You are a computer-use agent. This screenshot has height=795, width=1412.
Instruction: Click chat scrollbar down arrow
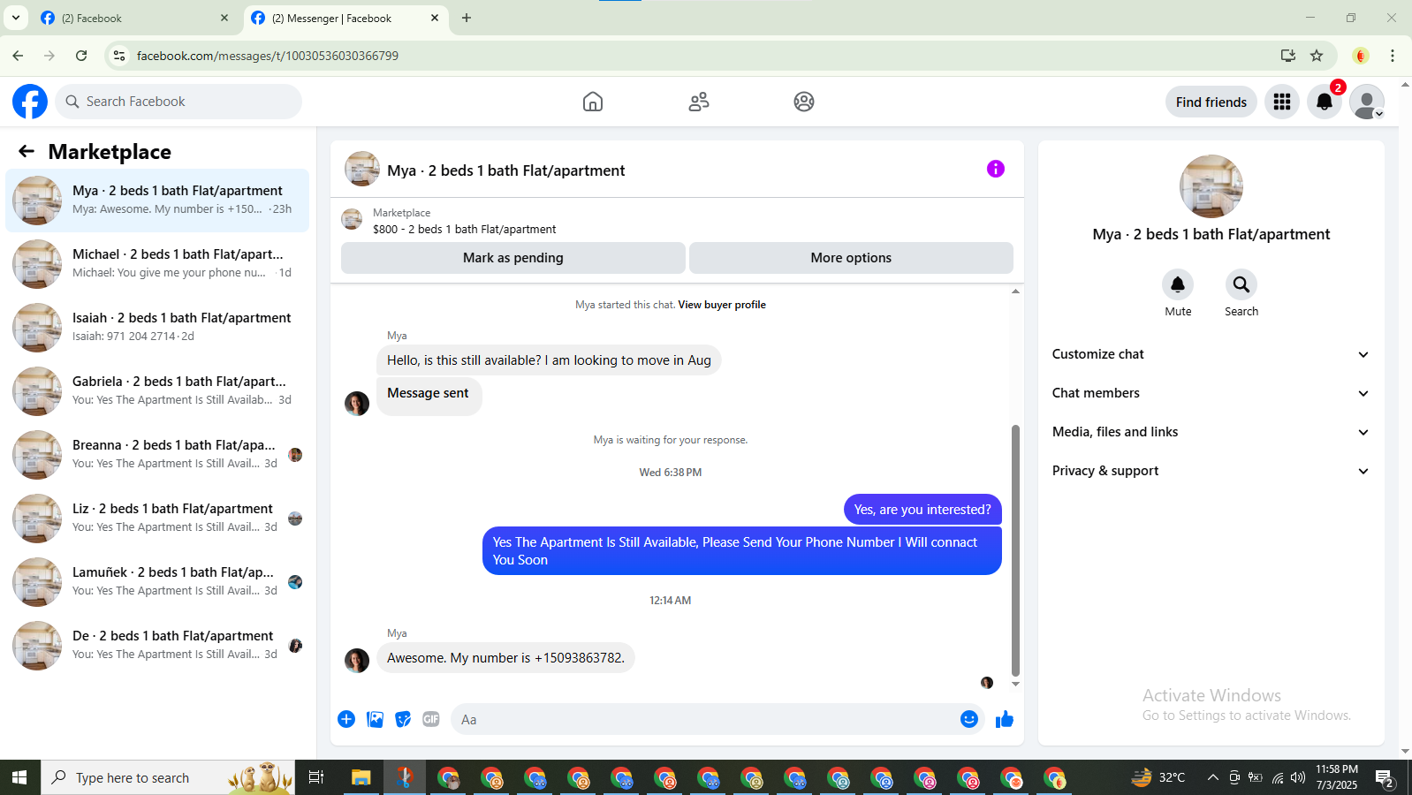coord(1015,684)
